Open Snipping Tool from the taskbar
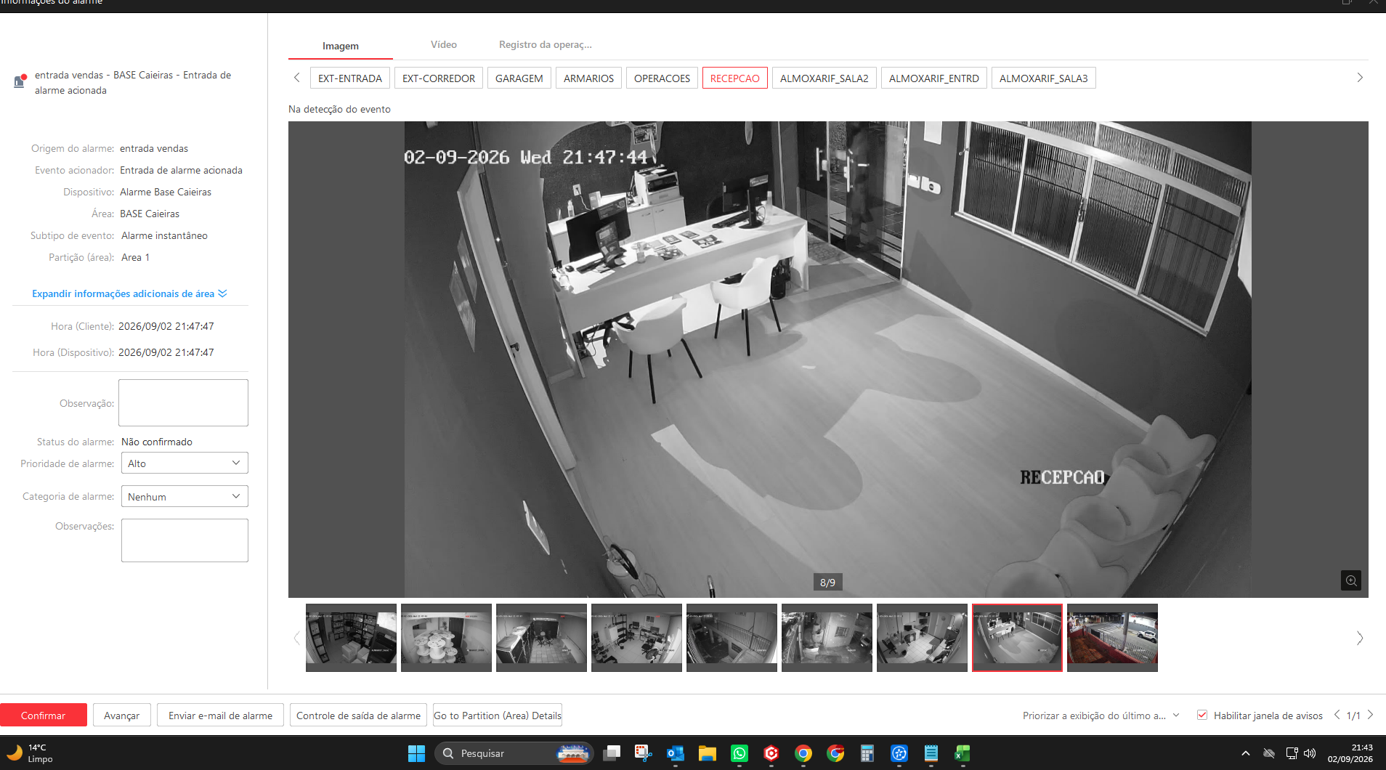Screen dimensions: 1386x770 tap(644, 753)
